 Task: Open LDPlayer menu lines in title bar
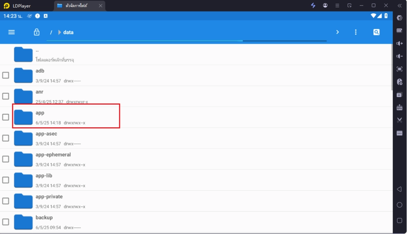337,6
